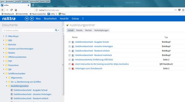Go to the browser home icon
The image size is (185, 102).
point(16,10)
